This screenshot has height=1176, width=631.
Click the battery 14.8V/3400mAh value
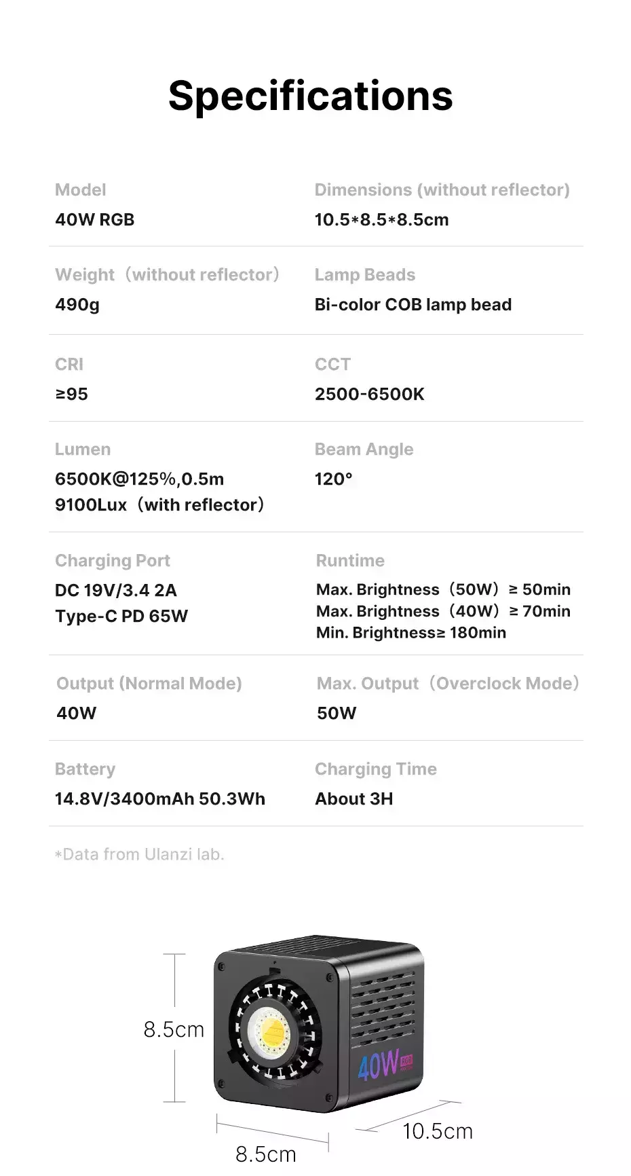160,799
